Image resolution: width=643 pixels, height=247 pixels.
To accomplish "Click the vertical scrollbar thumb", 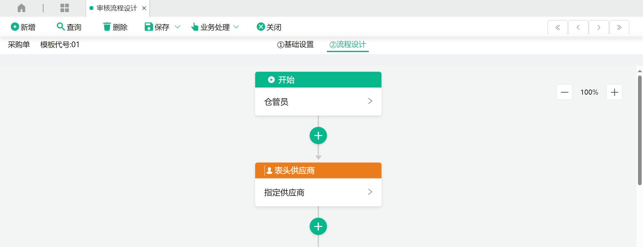I will pos(640,130).
